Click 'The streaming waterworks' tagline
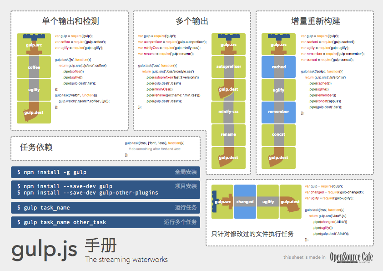 (x=126, y=260)
